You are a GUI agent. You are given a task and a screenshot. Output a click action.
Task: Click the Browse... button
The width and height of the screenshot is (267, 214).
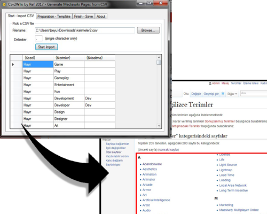pyautogui.click(x=148, y=30)
